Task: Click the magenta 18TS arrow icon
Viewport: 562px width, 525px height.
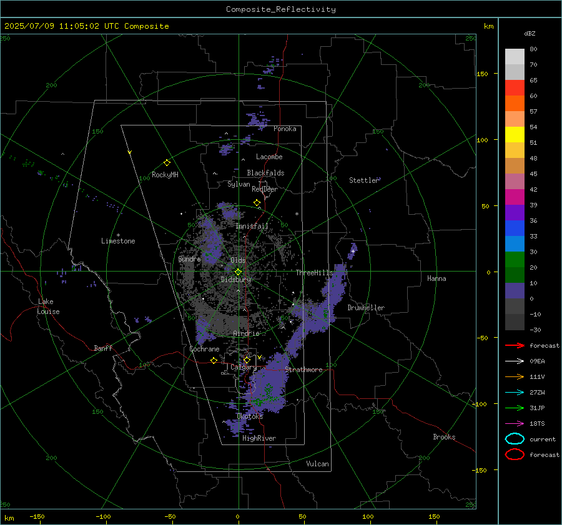Action: [515, 424]
